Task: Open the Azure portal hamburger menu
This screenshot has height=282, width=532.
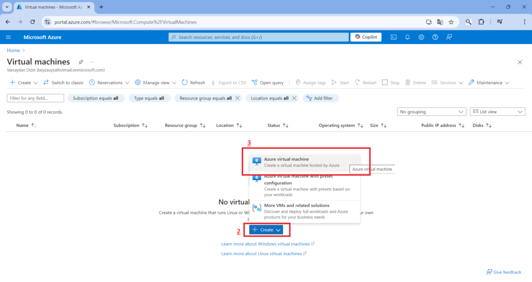Action: coord(8,37)
